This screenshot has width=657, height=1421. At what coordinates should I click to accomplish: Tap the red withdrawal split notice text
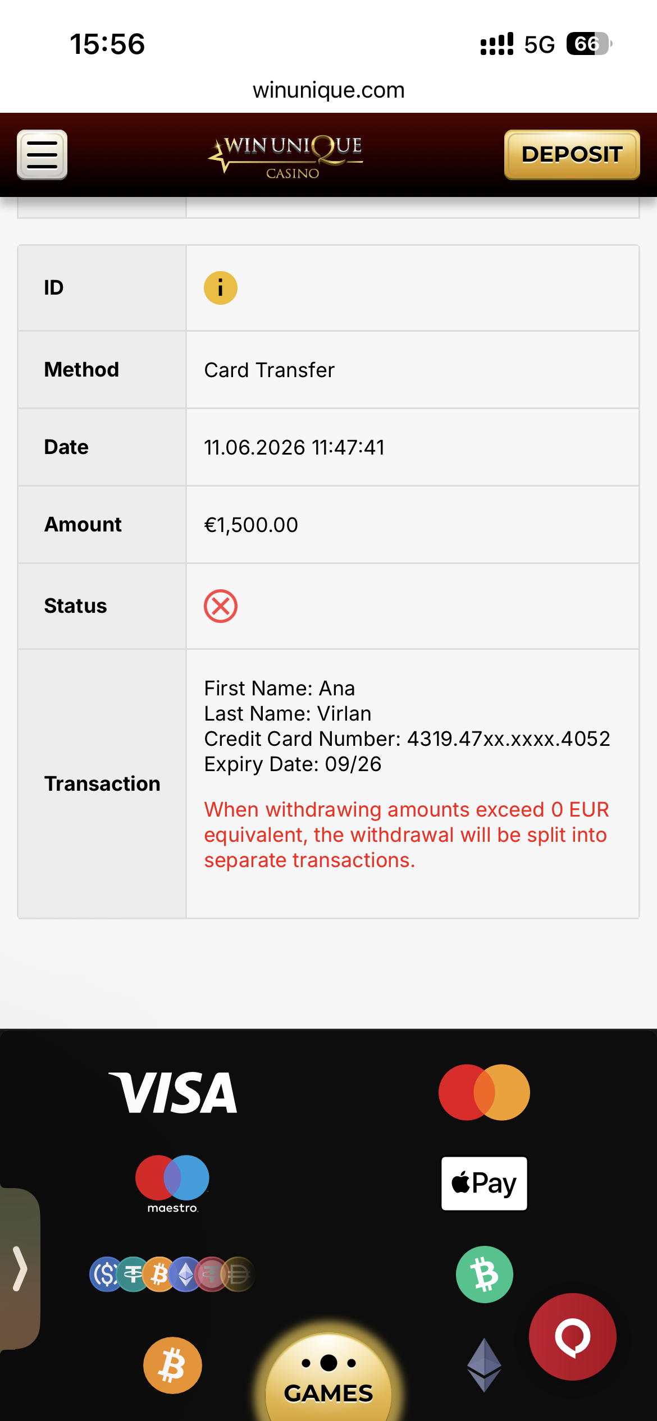tap(406, 835)
